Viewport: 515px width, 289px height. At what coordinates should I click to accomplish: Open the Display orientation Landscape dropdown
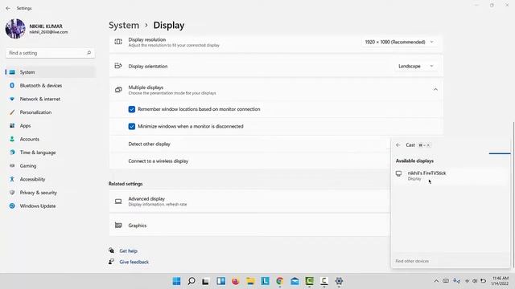(416, 66)
